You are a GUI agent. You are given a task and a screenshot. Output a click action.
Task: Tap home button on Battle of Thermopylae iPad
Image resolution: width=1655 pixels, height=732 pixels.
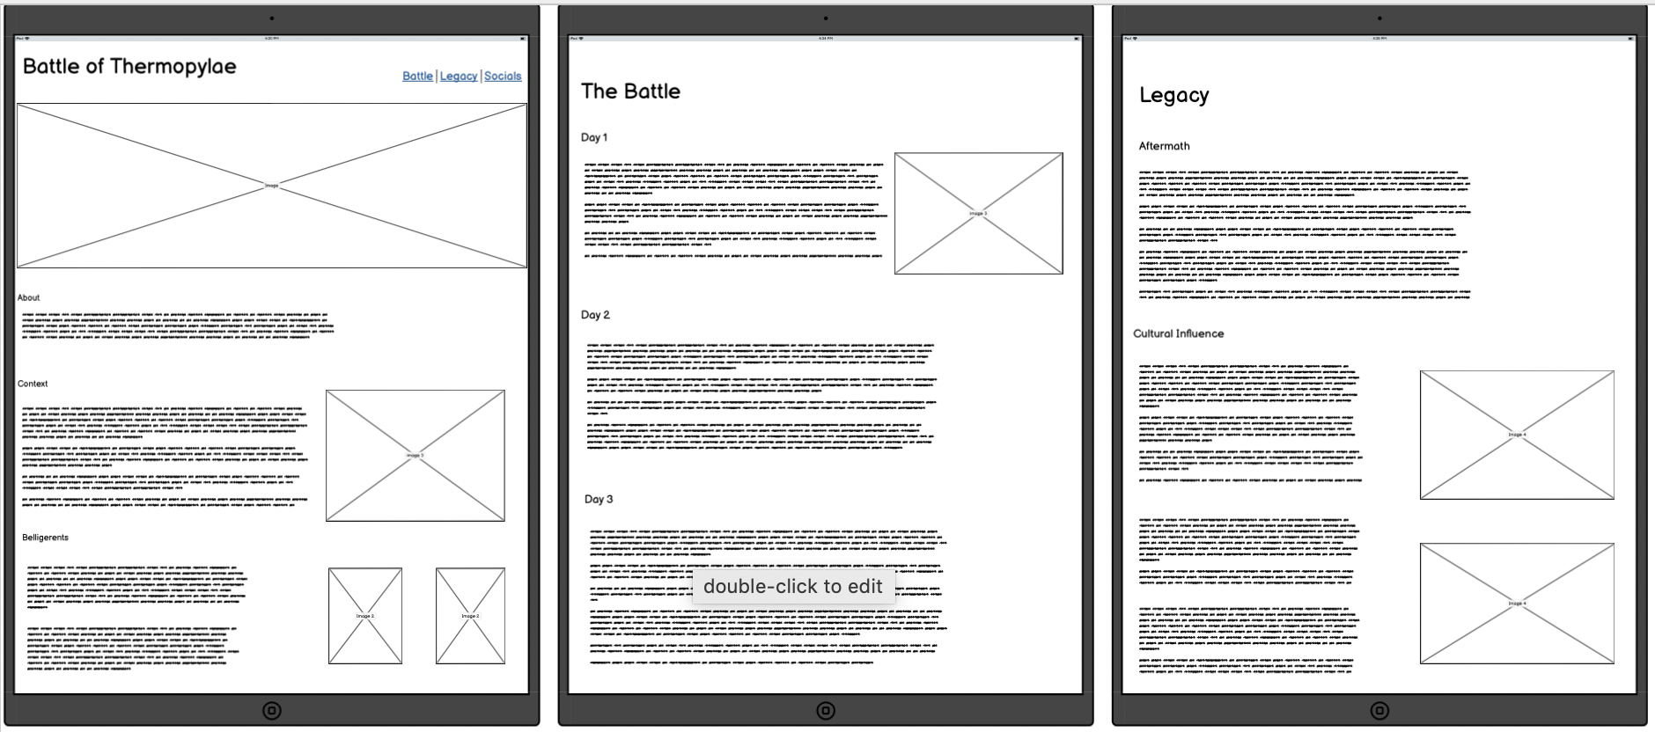(272, 710)
